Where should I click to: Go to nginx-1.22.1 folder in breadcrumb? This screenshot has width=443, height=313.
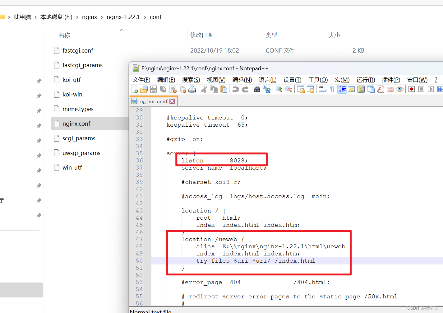coord(123,17)
